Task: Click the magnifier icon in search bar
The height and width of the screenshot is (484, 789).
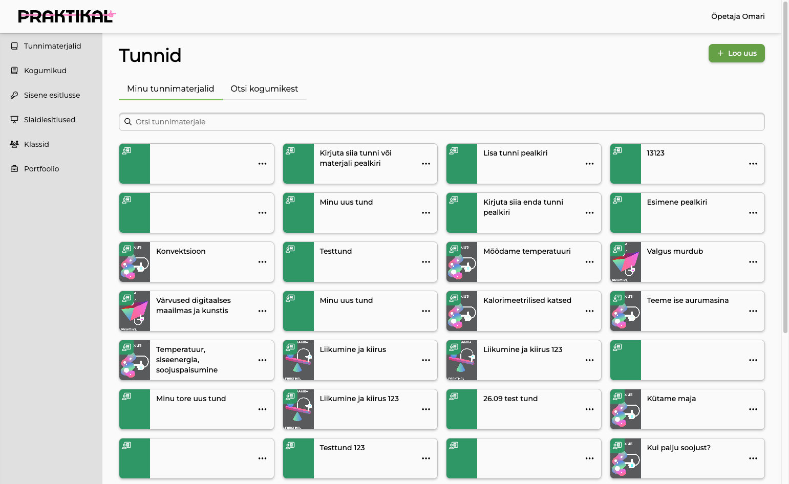Action: pos(128,122)
